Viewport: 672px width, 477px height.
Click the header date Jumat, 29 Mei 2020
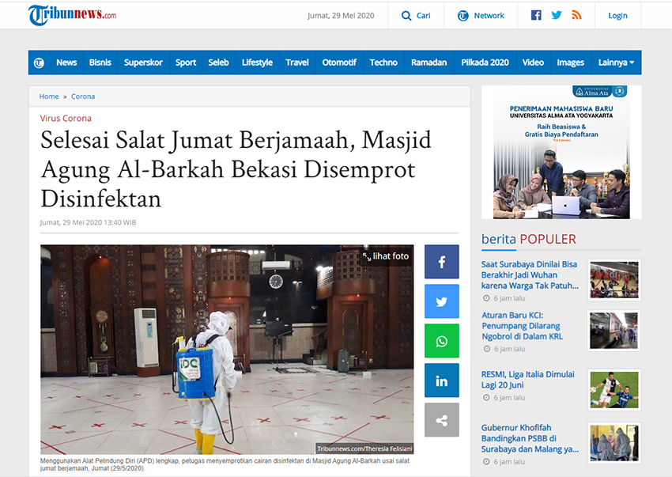pyautogui.click(x=341, y=16)
